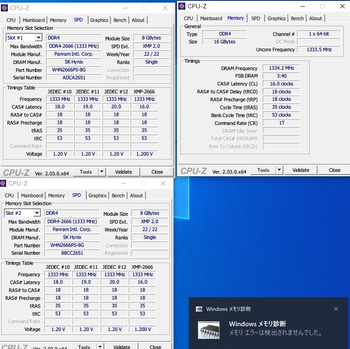Click Tools button in Memory window
Image resolution: width=350 pixels, height=349 pixels.
click(263, 170)
